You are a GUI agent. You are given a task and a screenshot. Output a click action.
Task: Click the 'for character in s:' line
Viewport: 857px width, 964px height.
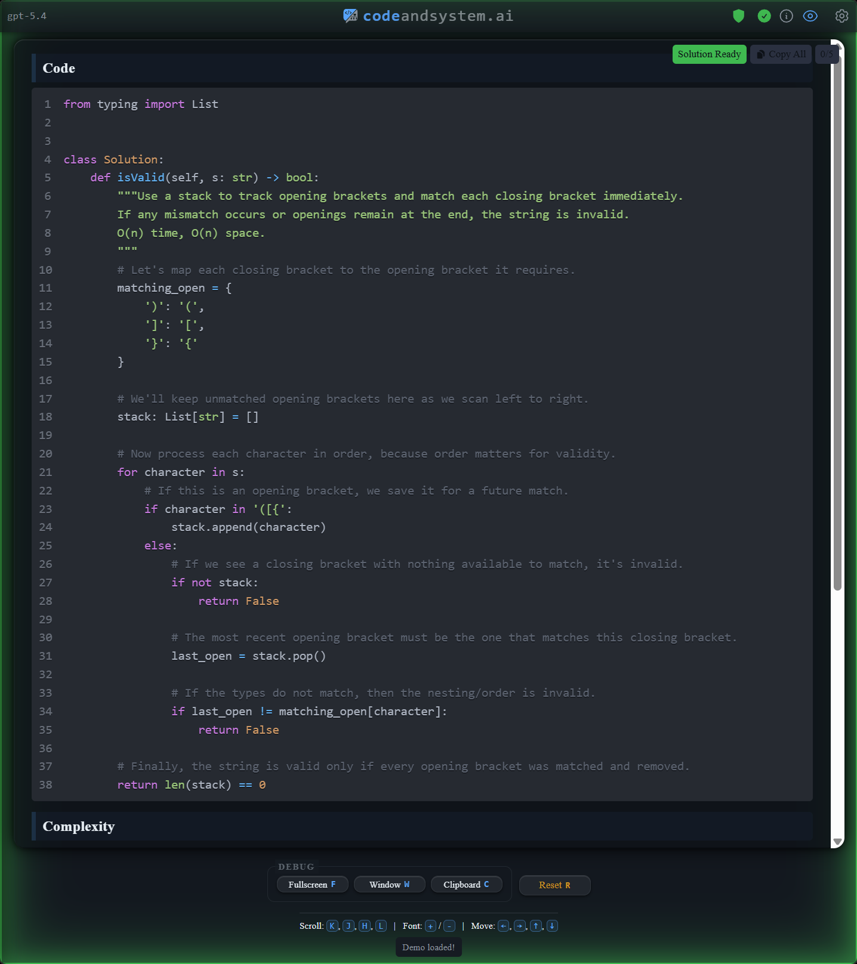click(x=181, y=472)
